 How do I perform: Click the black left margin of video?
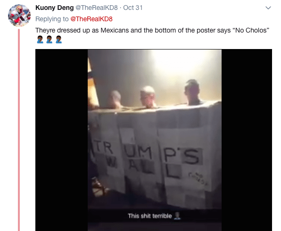61,140
